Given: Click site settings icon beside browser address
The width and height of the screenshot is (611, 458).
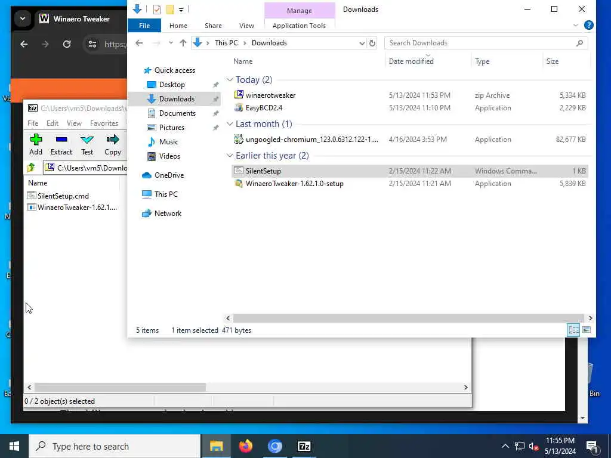Looking at the screenshot, I should tap(92, 44).
